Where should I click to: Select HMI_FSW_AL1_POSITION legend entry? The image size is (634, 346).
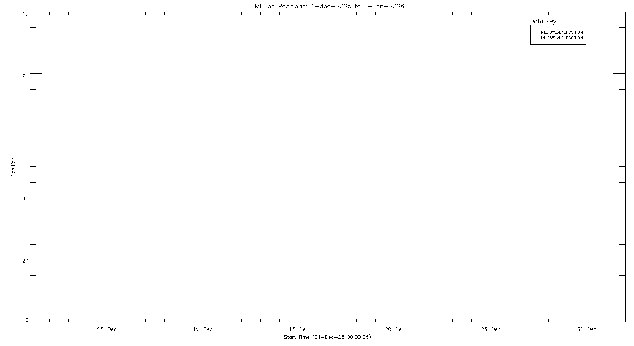[x=560, y=32]
